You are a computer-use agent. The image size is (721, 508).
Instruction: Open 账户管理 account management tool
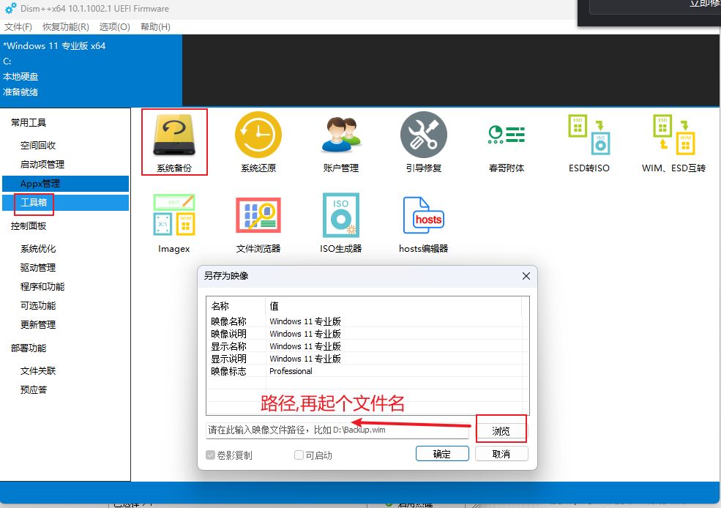(341, 142)
